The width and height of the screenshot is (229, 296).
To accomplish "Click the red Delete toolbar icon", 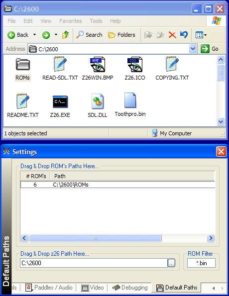I will 172,35.
